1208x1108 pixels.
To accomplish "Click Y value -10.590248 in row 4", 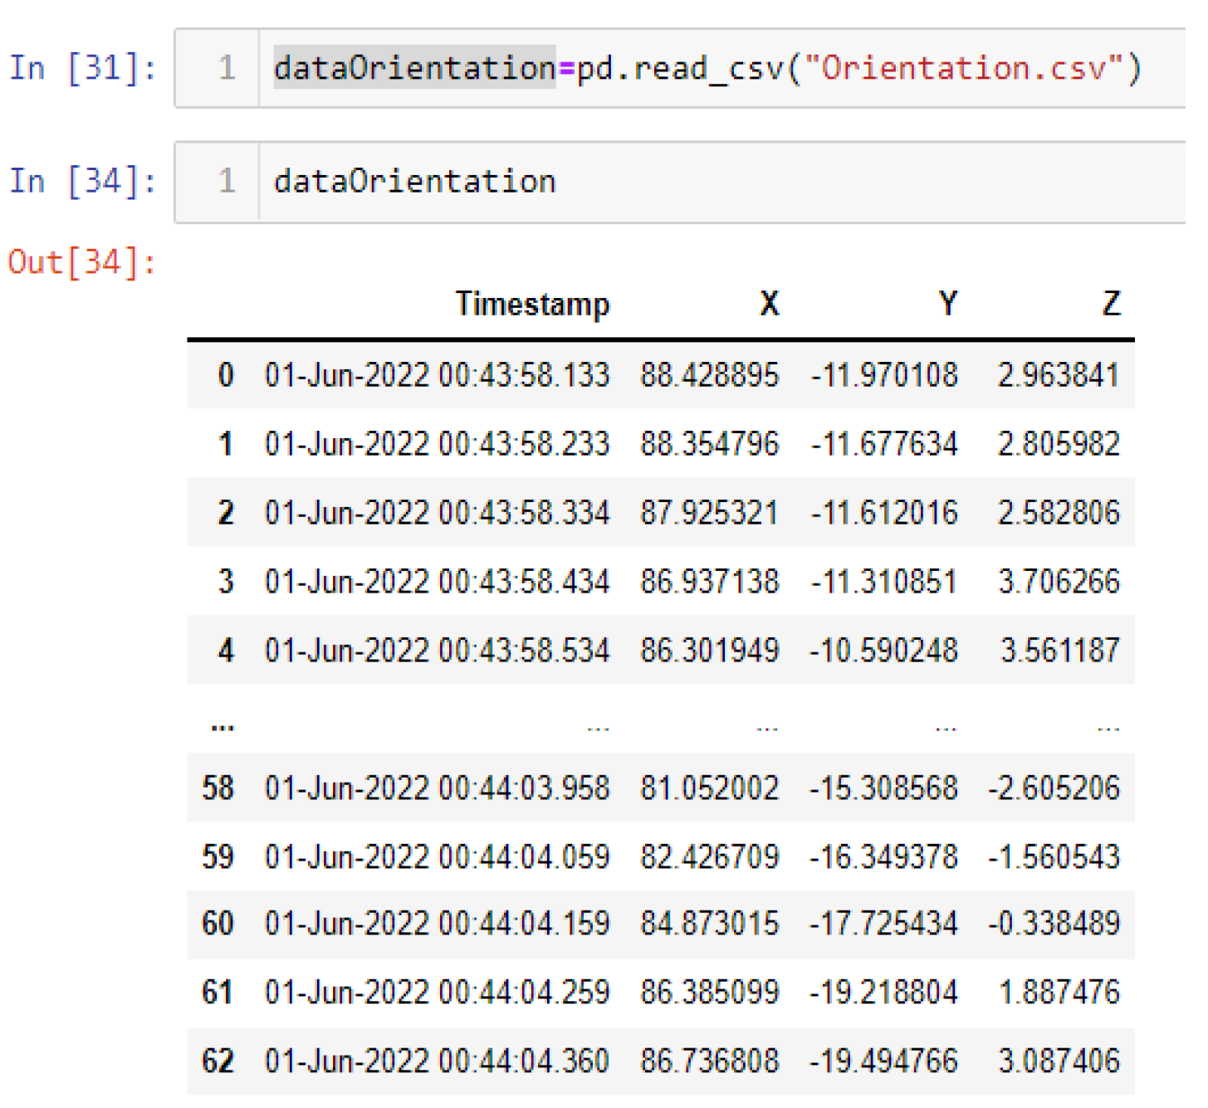I will click(x=883, y=651).
